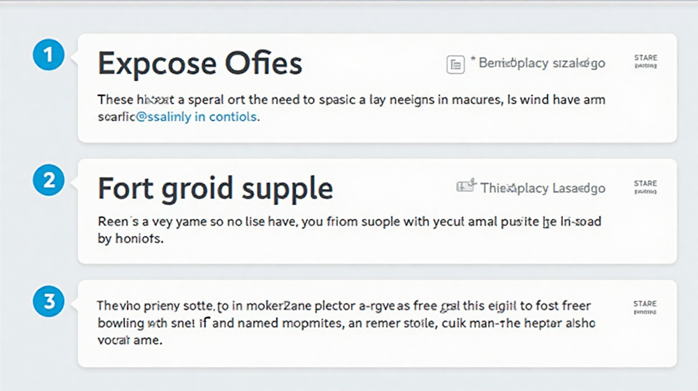The width and height of the screenshot is (698, 391).
Task: Click the small caption under the first STARE
Action: click(646, 66)
